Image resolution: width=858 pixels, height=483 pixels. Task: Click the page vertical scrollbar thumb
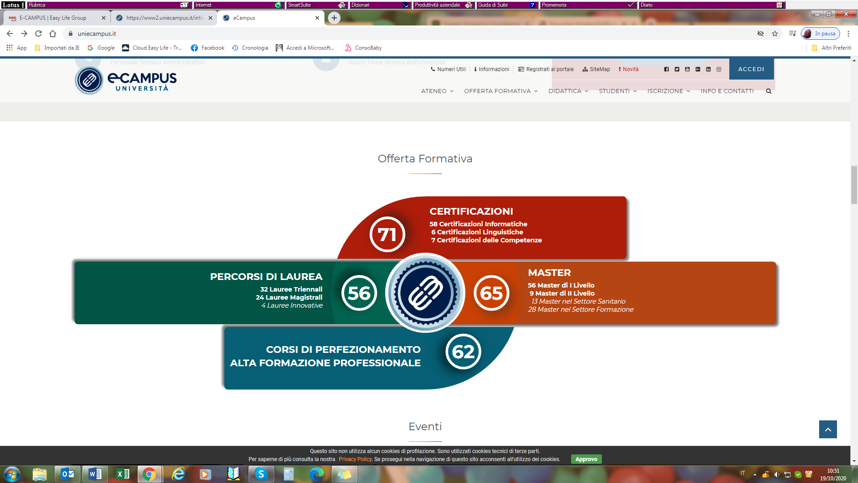tap(854, 184)
